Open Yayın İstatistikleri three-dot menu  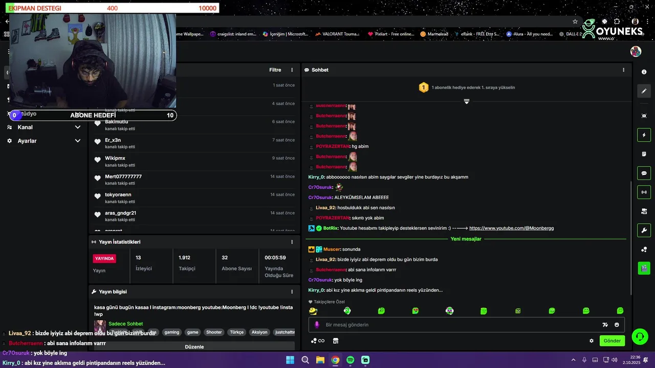pyautogui.click(x=292, y=242)
